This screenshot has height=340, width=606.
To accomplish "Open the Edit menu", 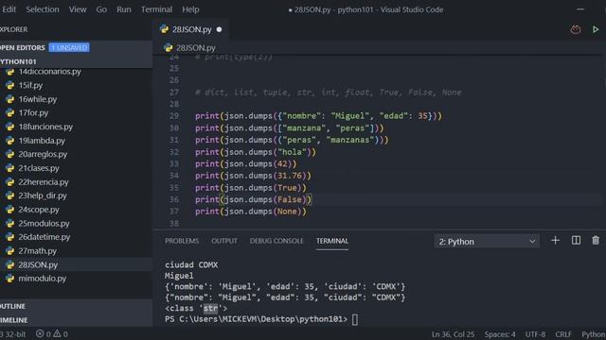I will [x=9, y=9].
